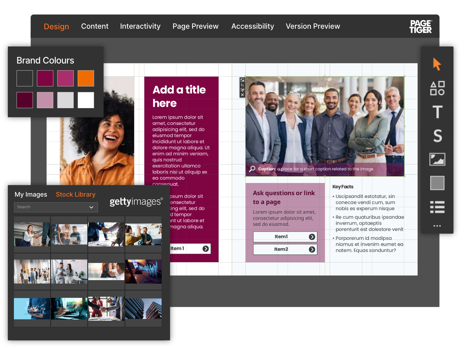The height and width of the screenshot is (348, 464).
Task: Select the stock chart keyboard thumbnail
Action: click(x=143, y=271)
